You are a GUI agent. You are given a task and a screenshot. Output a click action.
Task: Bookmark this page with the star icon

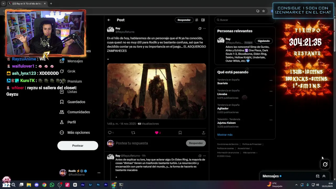coord(264,11)
